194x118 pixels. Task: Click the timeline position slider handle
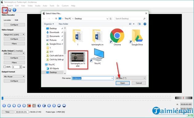pos(2,98)
